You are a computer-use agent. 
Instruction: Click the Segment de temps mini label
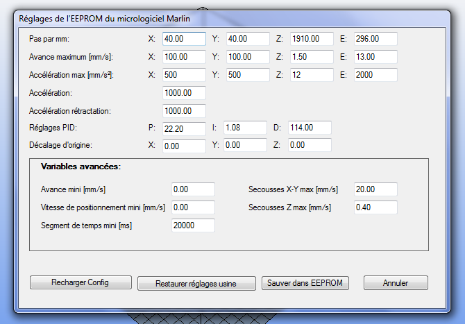click(x=86, y=225)
